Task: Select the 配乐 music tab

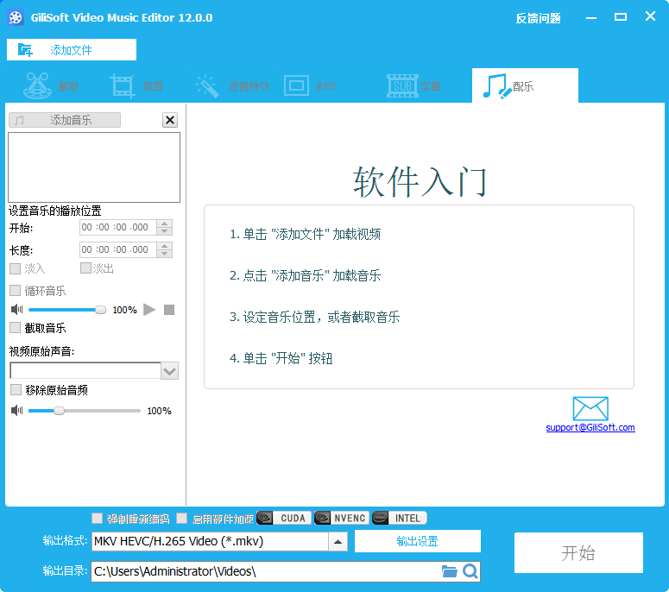Action: [525, 85]
